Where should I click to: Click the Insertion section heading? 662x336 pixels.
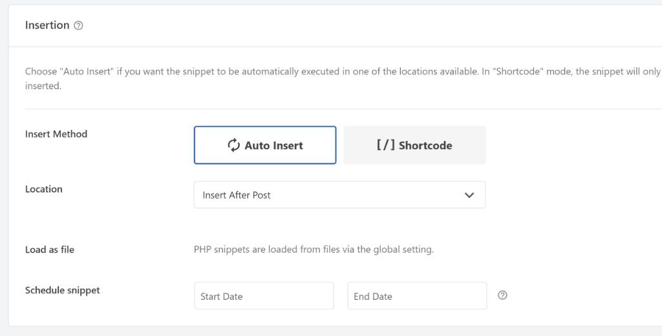[47, 25]
